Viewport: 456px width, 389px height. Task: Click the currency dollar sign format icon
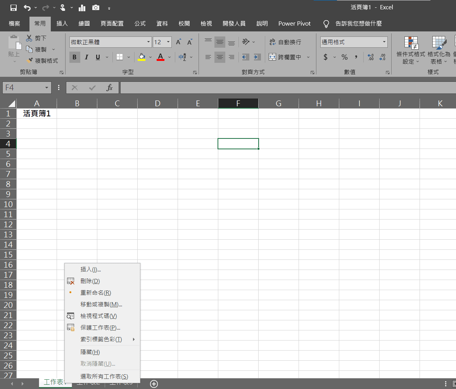tap(325, 57)
